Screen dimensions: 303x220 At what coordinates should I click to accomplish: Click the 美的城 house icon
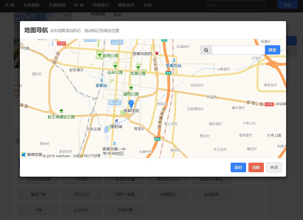pos(117,121)
